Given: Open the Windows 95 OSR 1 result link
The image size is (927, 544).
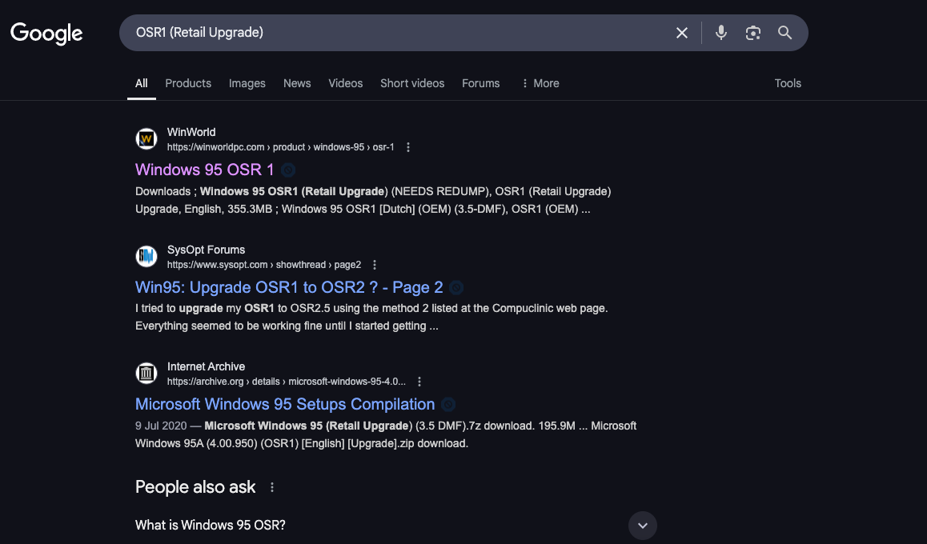Looking at the screenshot, I should pyautogui.click(x=205, y=170).
